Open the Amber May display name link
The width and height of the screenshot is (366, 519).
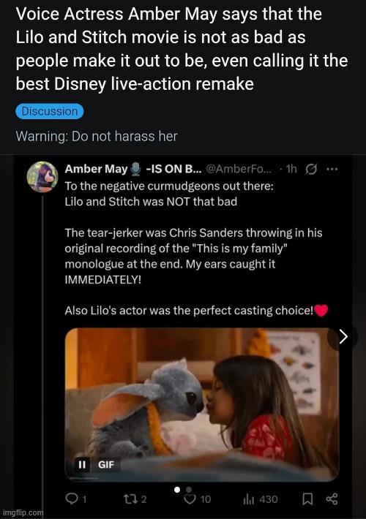[96, 169]
